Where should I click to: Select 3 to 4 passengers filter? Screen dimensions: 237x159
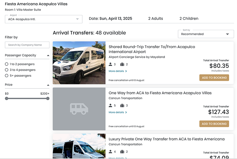[x=7, y=70]
